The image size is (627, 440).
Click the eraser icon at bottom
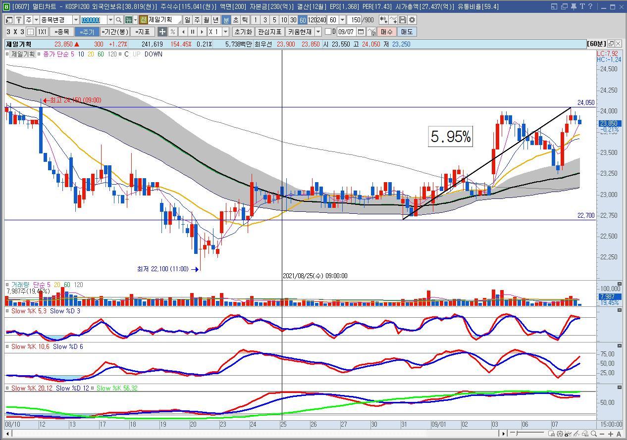coord(585,434)
